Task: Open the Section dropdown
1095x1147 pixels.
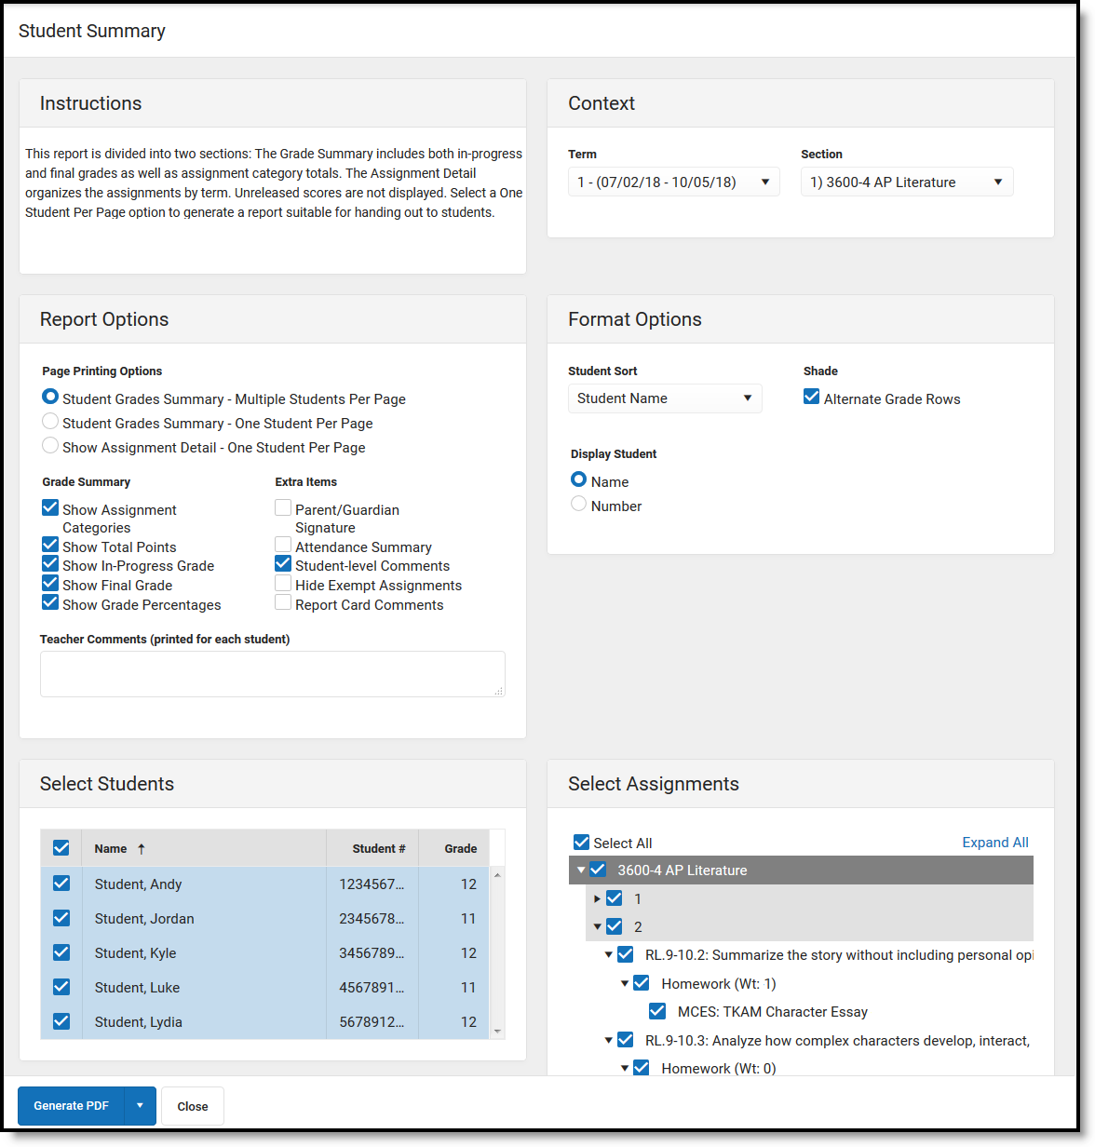Action: point(907,182)
